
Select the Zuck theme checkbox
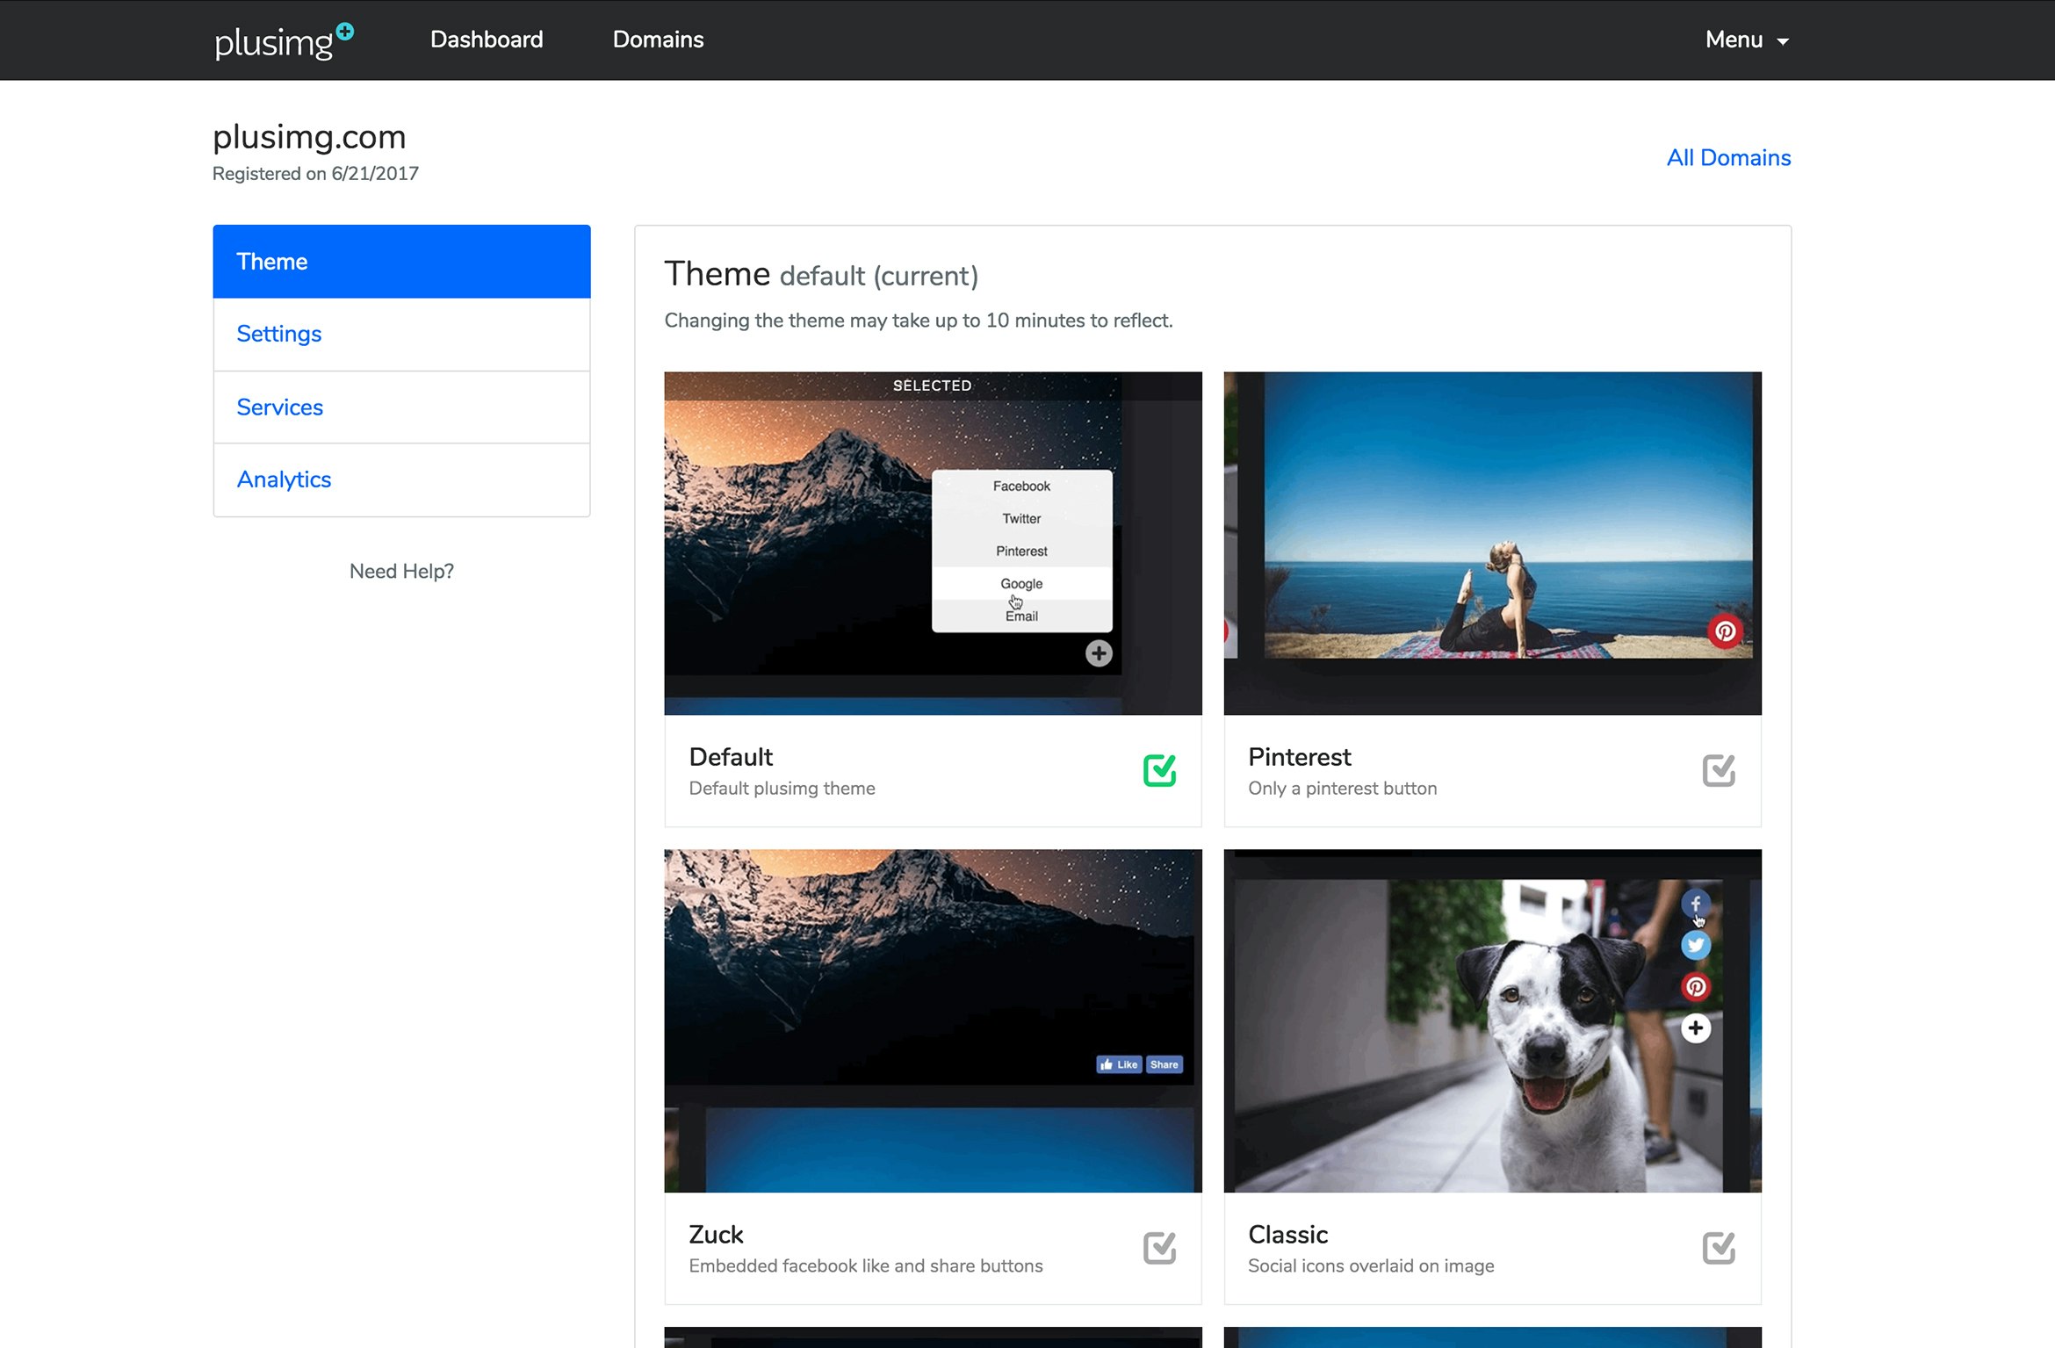click(x=1159, y=1248)
